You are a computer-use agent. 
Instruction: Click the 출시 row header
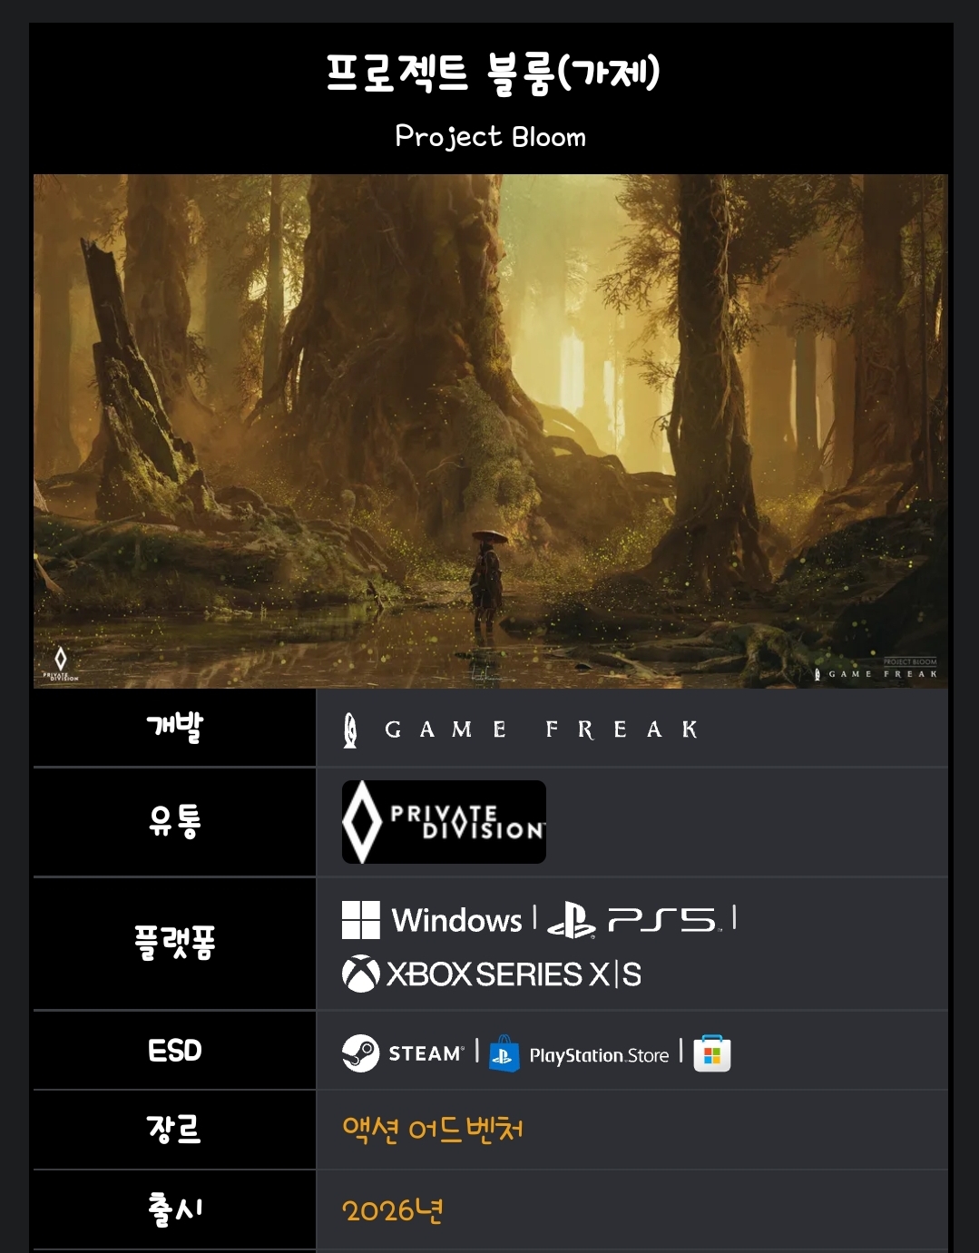tap(175, 1209)
